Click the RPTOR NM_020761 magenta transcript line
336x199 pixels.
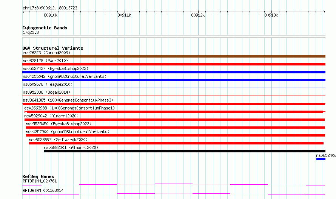(x=174, y=184)
